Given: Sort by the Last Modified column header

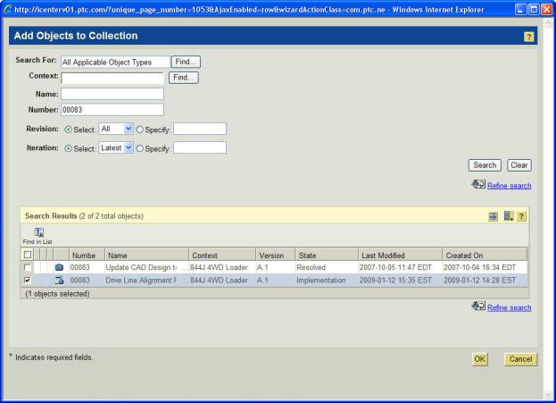Looking at the screenshot, I should pyautogui.click(x=401, y=255).
